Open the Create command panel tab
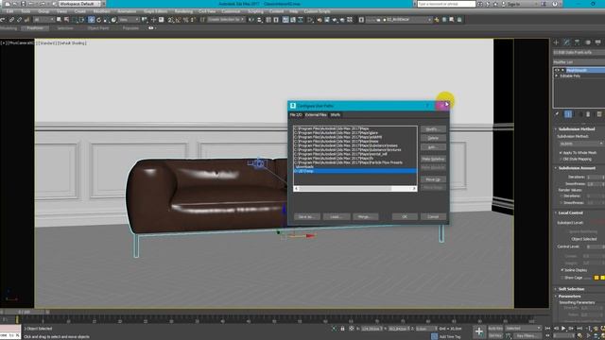 point(556,42)
